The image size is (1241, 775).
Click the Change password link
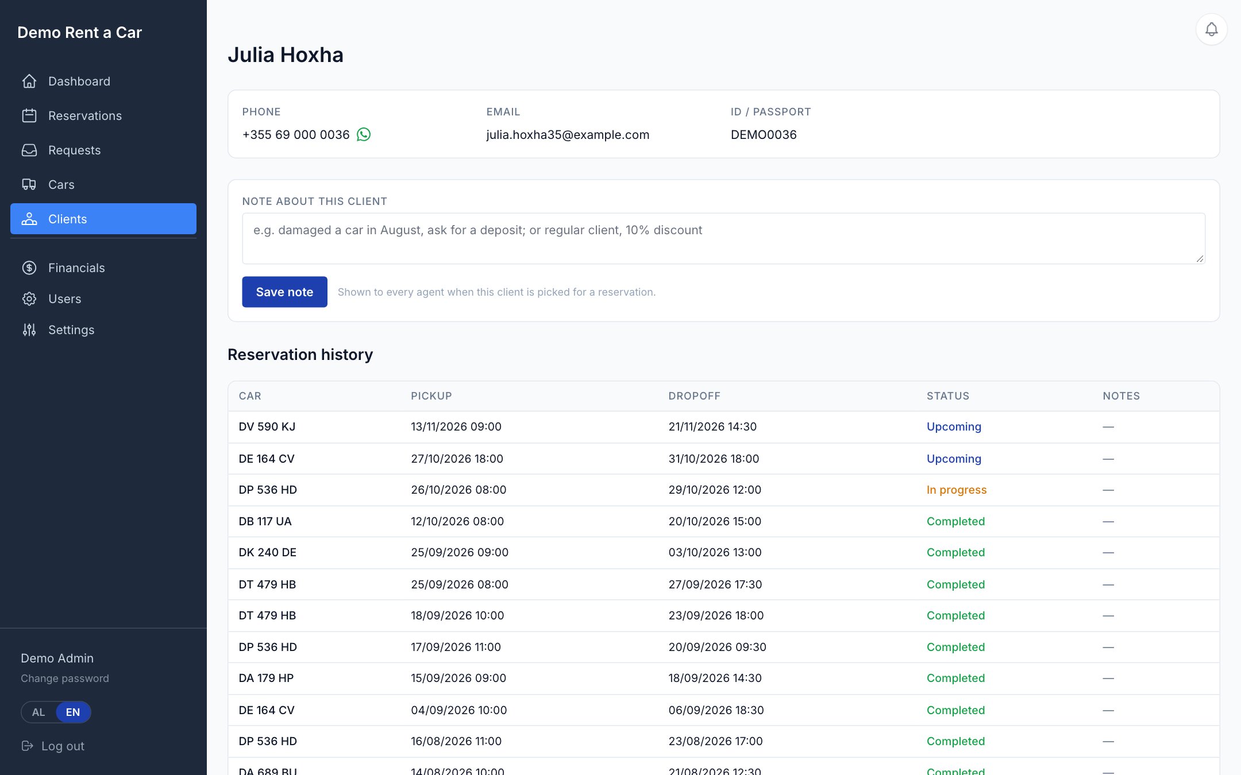point(65,678)
